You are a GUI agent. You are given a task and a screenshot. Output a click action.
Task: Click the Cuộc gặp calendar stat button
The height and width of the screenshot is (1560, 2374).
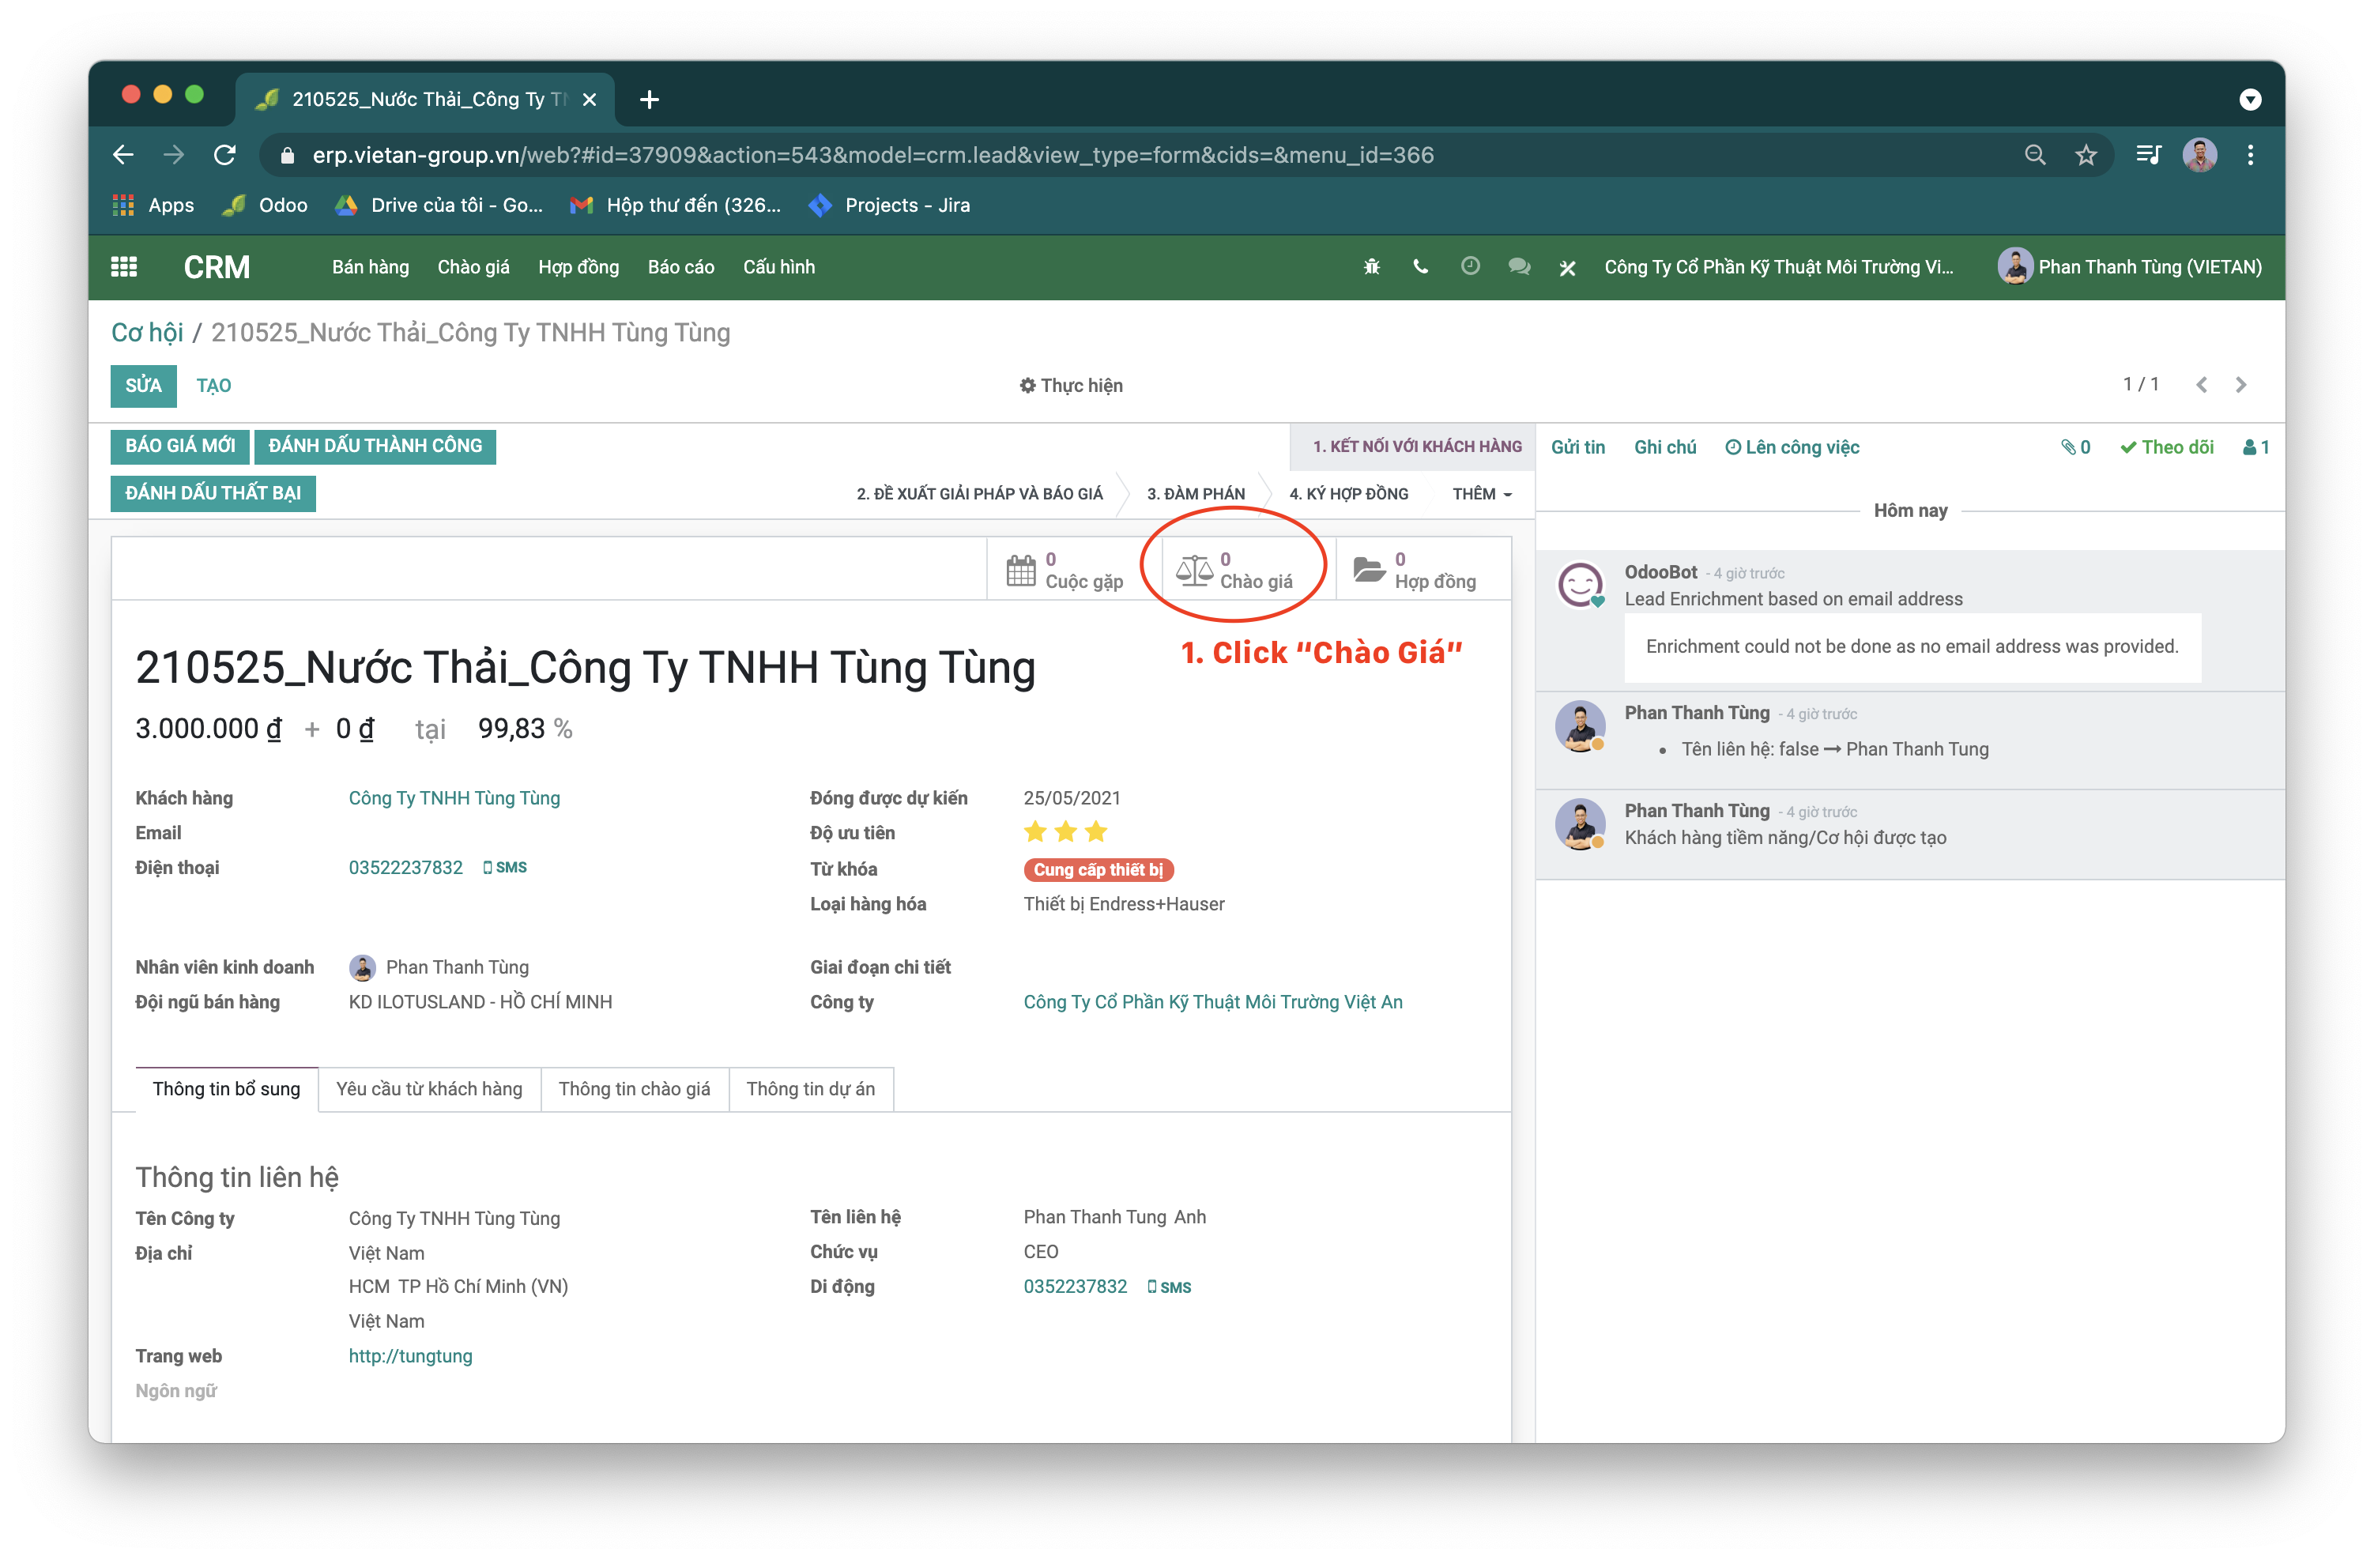tap(1065, 571)
